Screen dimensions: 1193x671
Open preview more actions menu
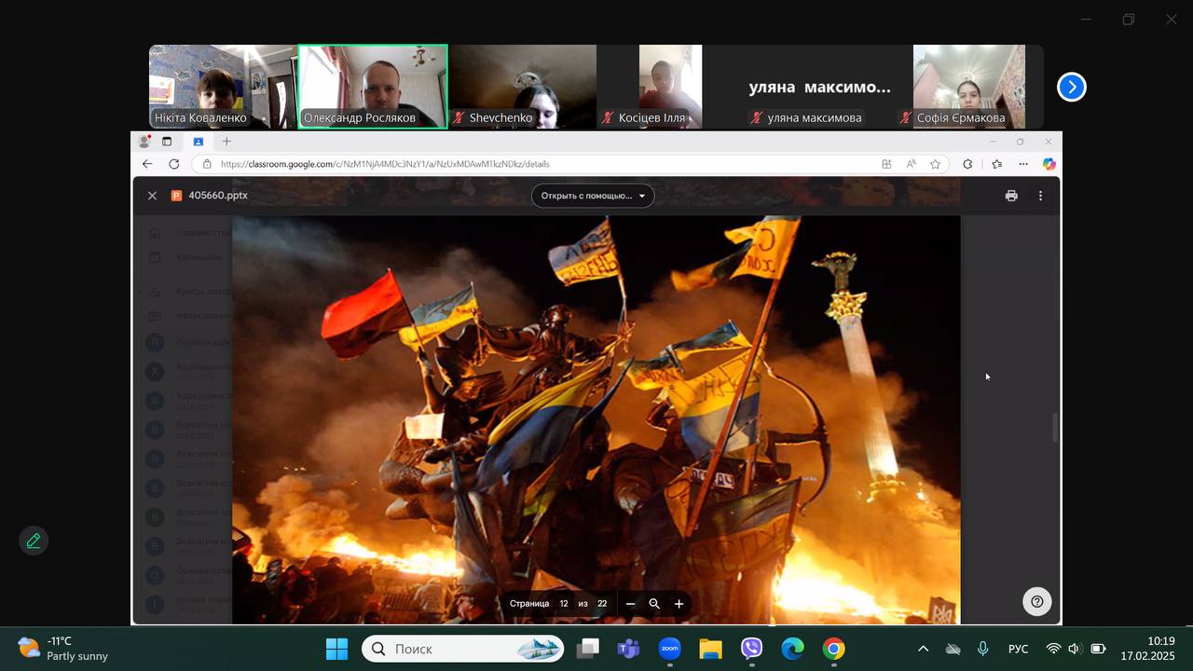click(x=1040, y=196)
